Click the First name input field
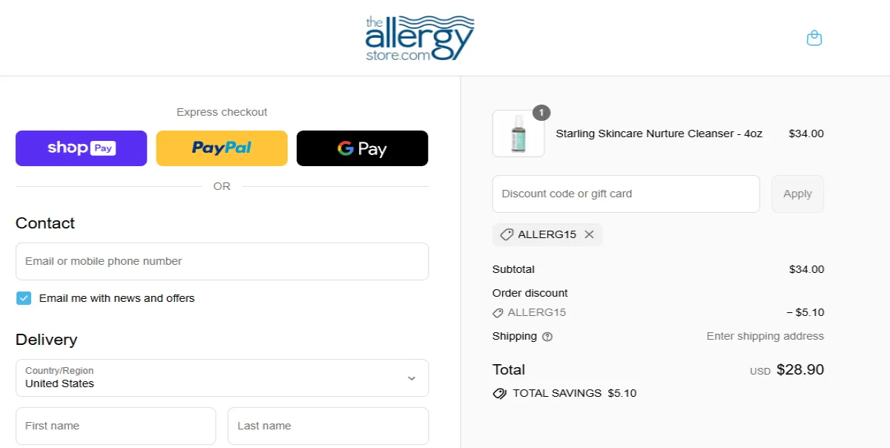The width and height of the screenshot is (890, 448). click(115, 426)
